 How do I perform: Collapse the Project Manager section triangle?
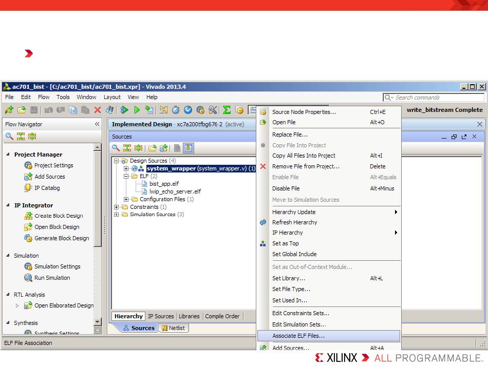pyautogui.click(x=8, y=154)
